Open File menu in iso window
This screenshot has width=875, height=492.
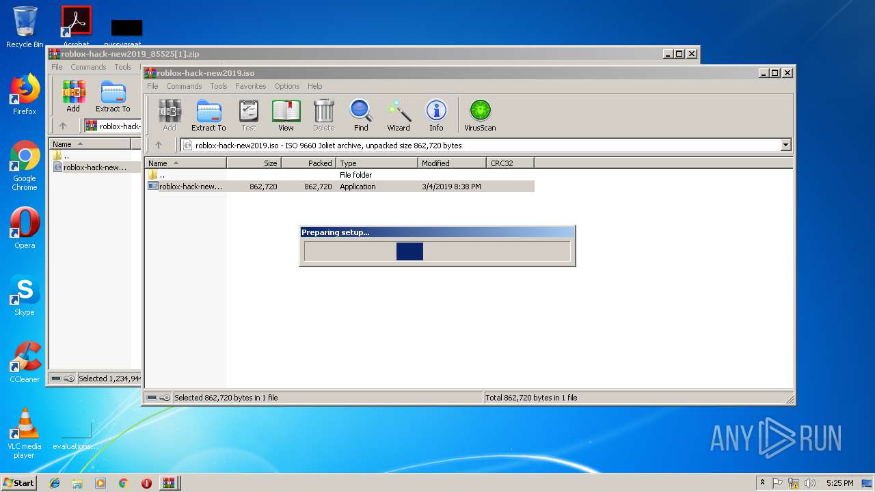pyautogui.click(x=152, y=86)
